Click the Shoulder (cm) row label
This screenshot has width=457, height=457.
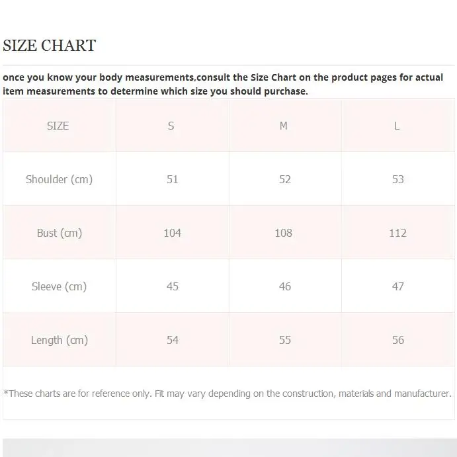point(59,179)
